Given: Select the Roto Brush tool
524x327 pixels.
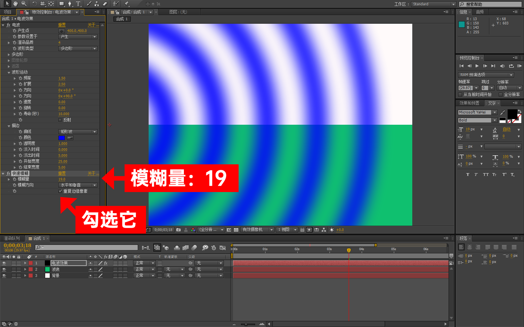Looking at the screenshot, I should (x=116, y=4).
